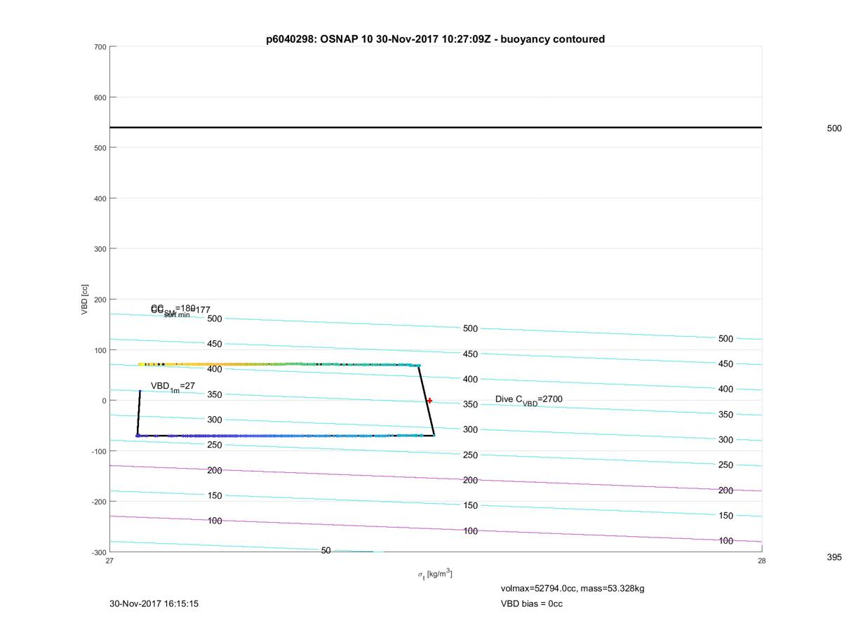The height and width of the screenshot is (621, 842).
Task: Click the red plus marker on the dive track
Action: (x=429, y=401)
